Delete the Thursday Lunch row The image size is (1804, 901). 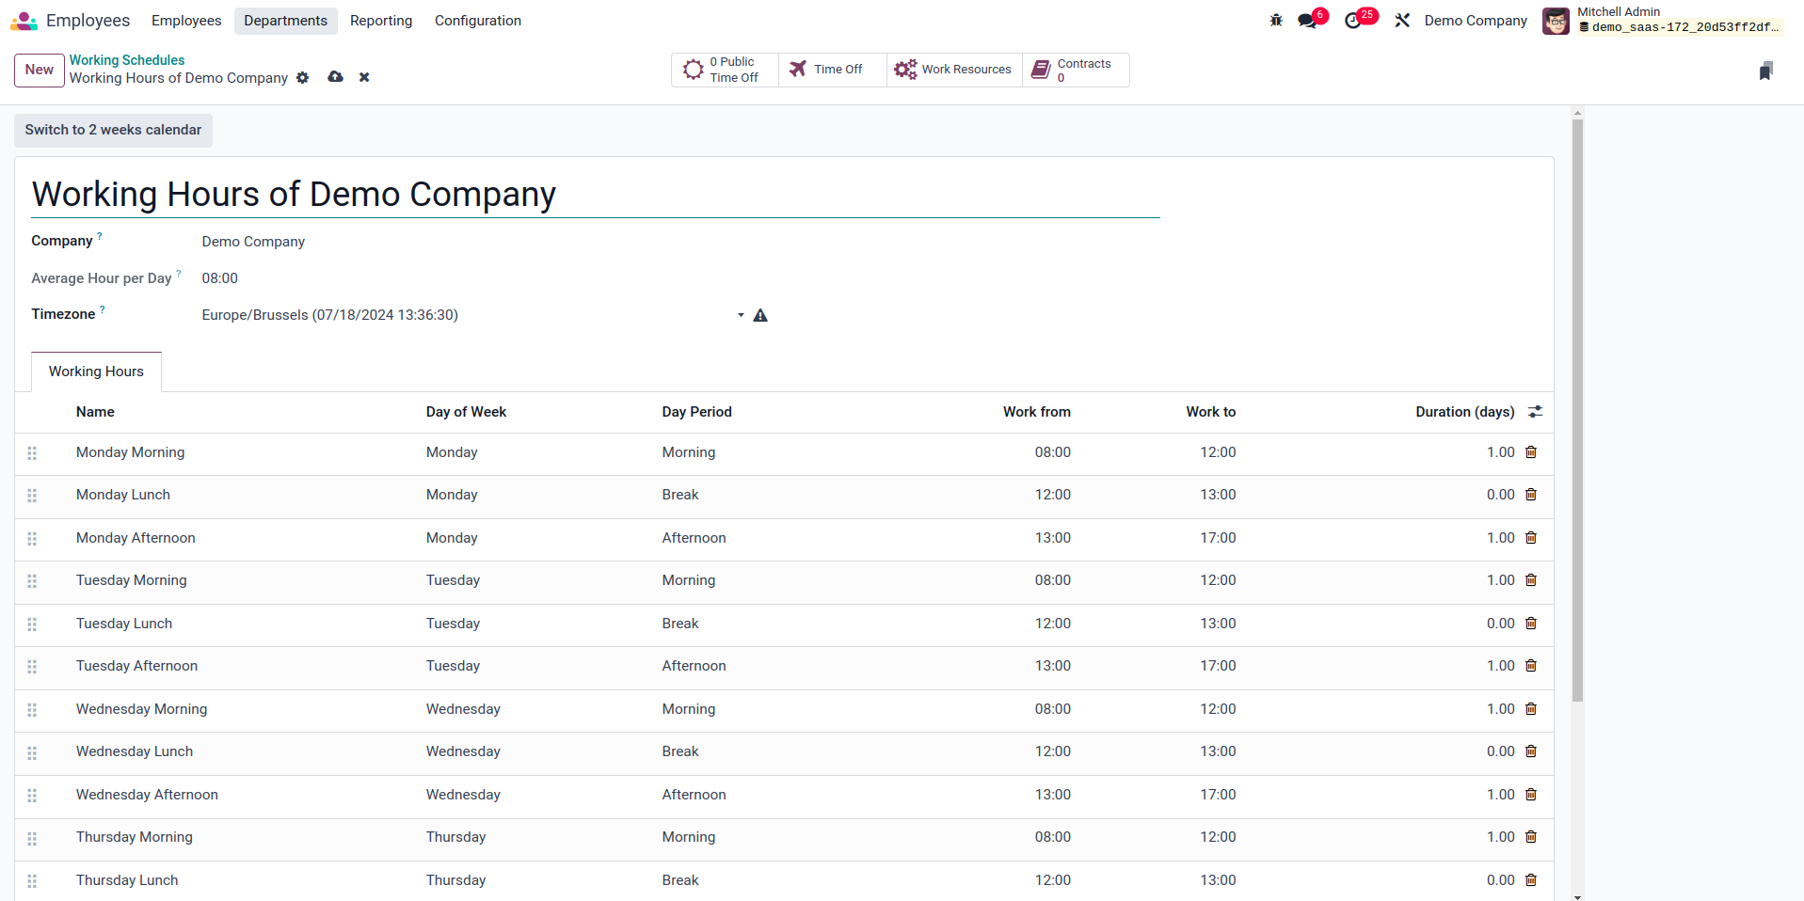[x=1531, y=880]
